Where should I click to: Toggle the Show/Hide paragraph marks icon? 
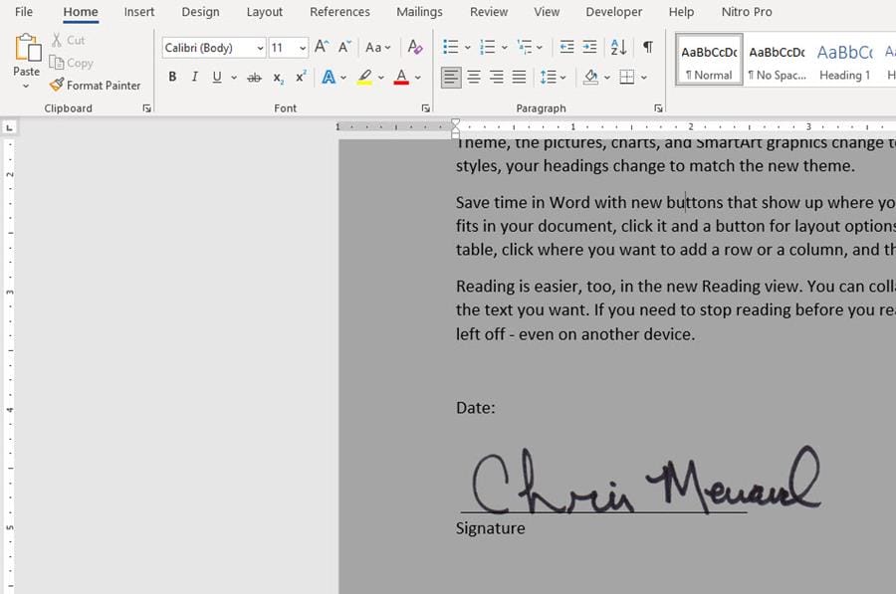tap(648, 47)
